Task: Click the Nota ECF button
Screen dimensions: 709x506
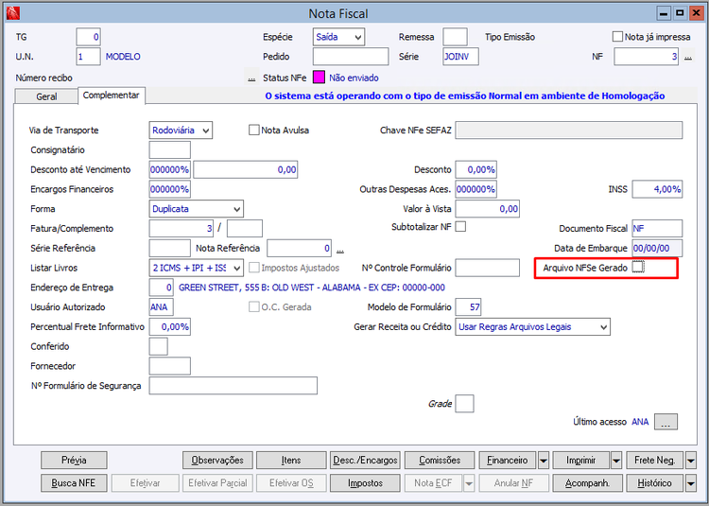Action: click(x=433, y=483)
